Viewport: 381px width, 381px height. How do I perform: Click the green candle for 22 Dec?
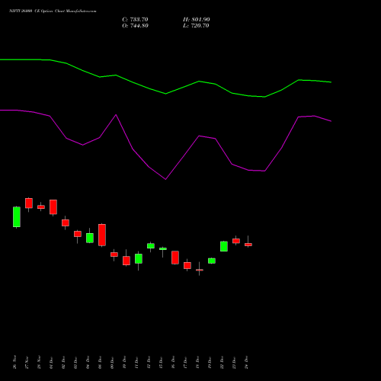224,246
